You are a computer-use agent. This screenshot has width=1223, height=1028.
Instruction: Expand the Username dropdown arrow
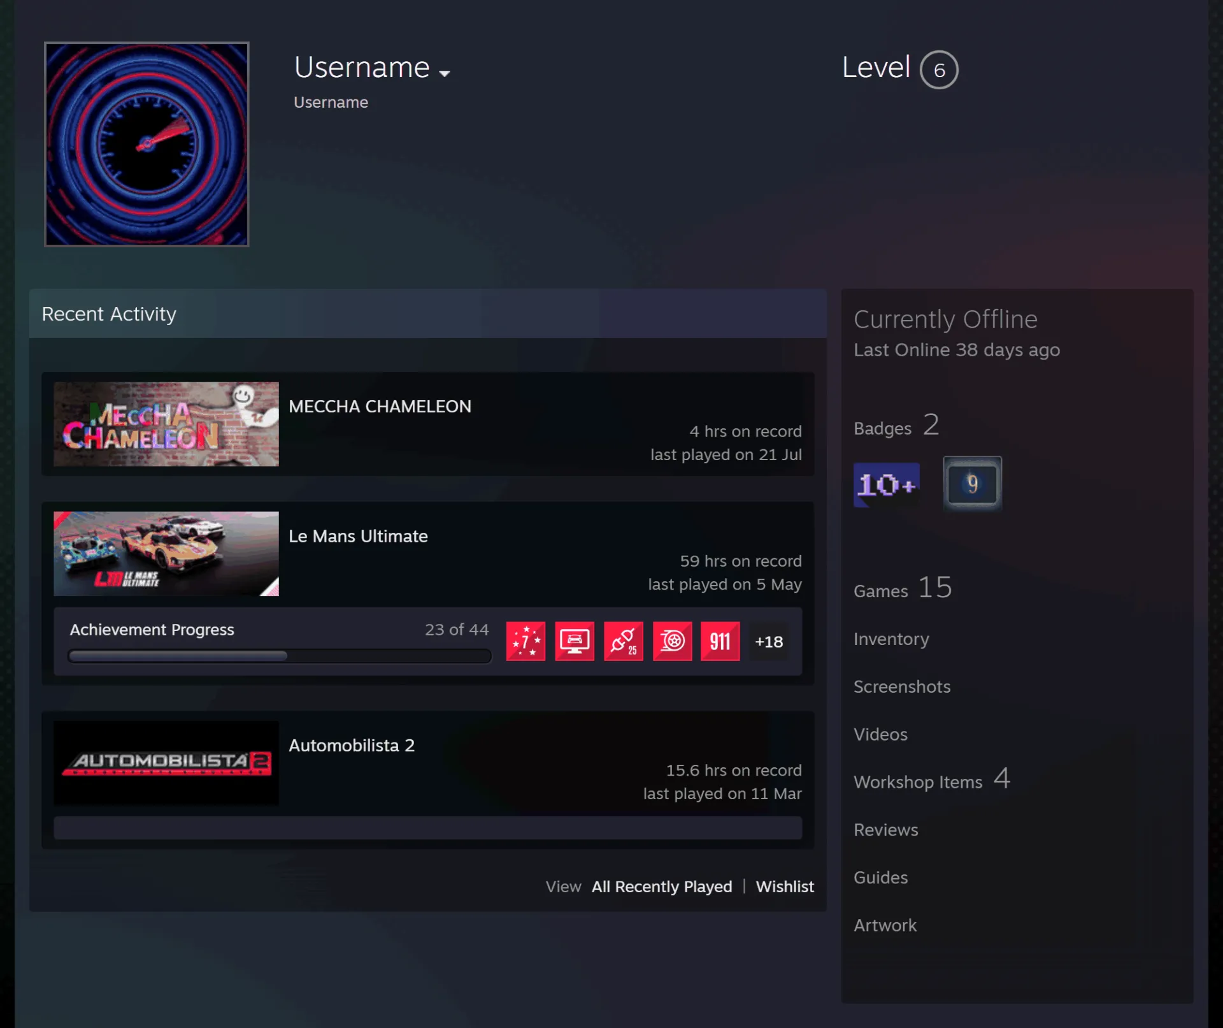click(x=445, y=73)
